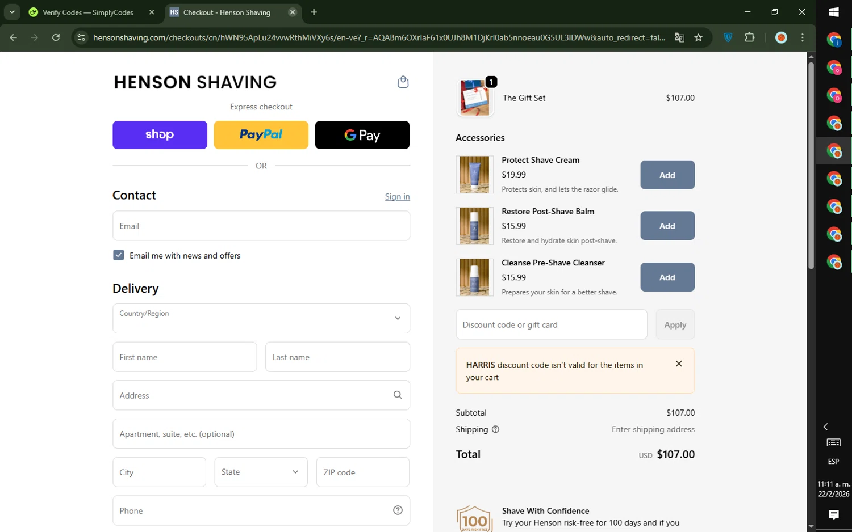Open the browser extensions puzzle icon
The width and height of the screenshot is (852, 532).
click(750, 37)
